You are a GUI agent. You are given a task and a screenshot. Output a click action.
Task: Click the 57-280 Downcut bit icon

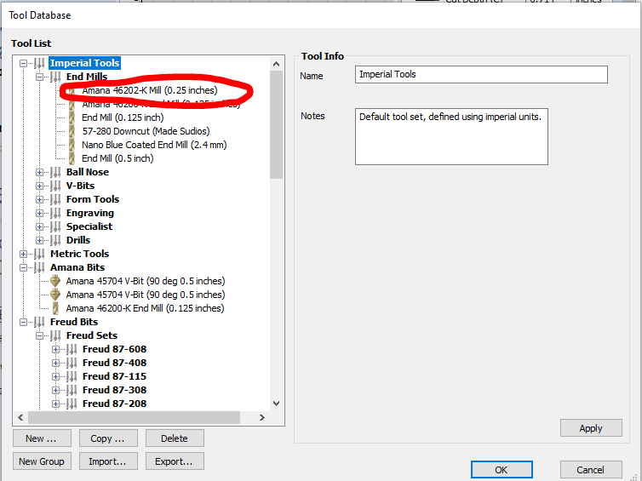(72, 131)
